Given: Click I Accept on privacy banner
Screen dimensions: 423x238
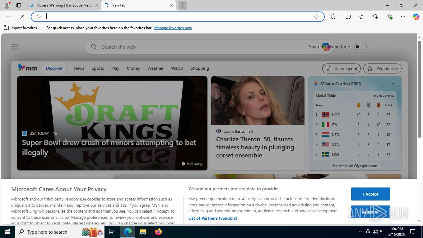Looking at the screenshot, I should (370, 194).
